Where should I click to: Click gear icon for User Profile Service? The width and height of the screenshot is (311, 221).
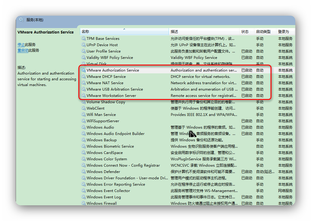coord(84,51)
